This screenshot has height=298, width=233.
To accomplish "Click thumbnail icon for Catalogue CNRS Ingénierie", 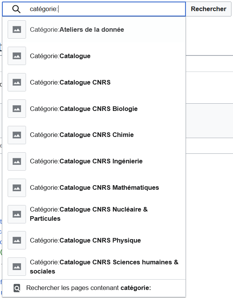I will 17,161.
